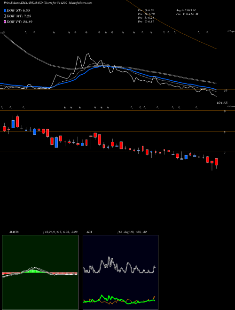This screenshot has height=310, width=235.
Task: Click the 'Pre C: 6.37' close value
Action: tap(146, 22)
